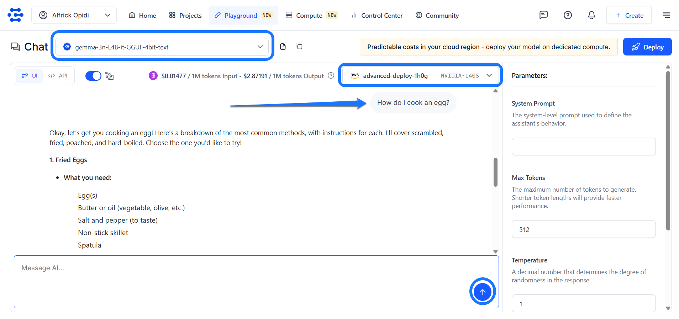Click the Message AI text box
The width and height of the screenshot is (679, 319).
point(256,282)
